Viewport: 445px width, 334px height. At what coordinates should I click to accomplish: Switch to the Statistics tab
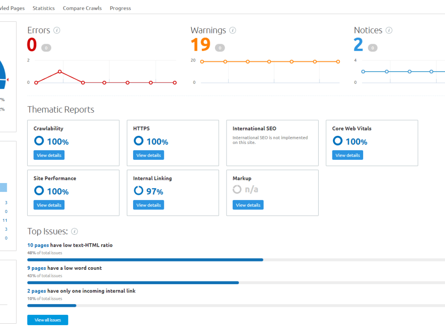(44, 8)
